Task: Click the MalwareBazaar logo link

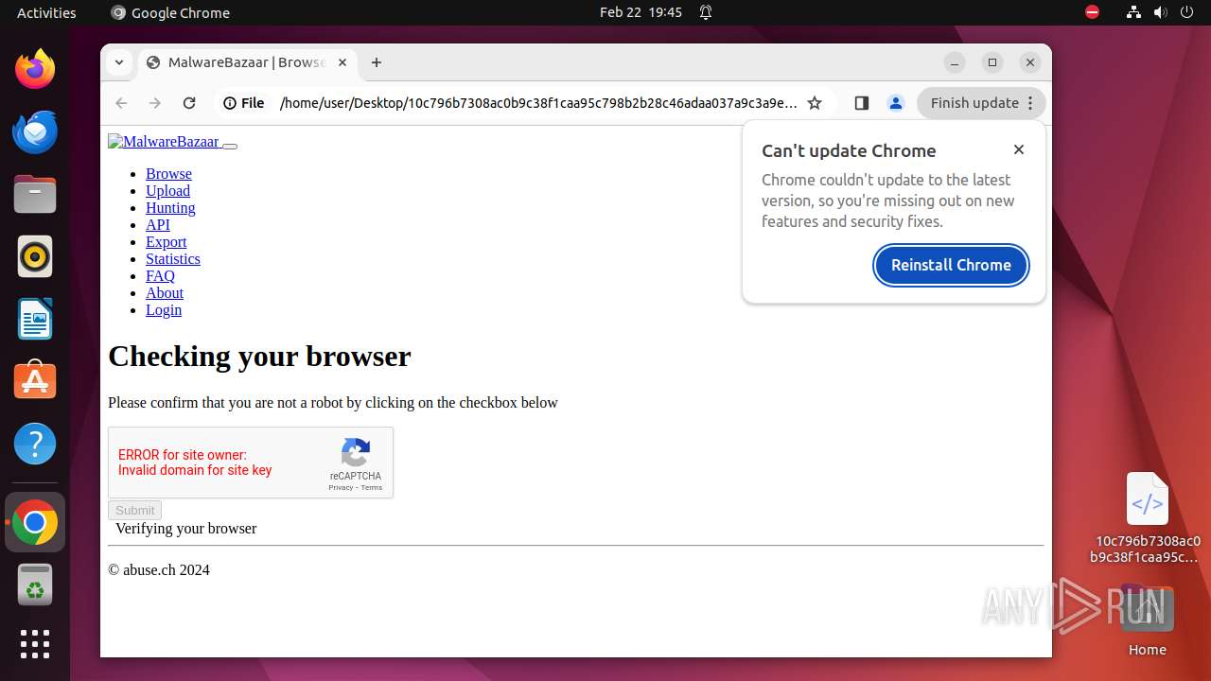Action: tap(163, 142)
